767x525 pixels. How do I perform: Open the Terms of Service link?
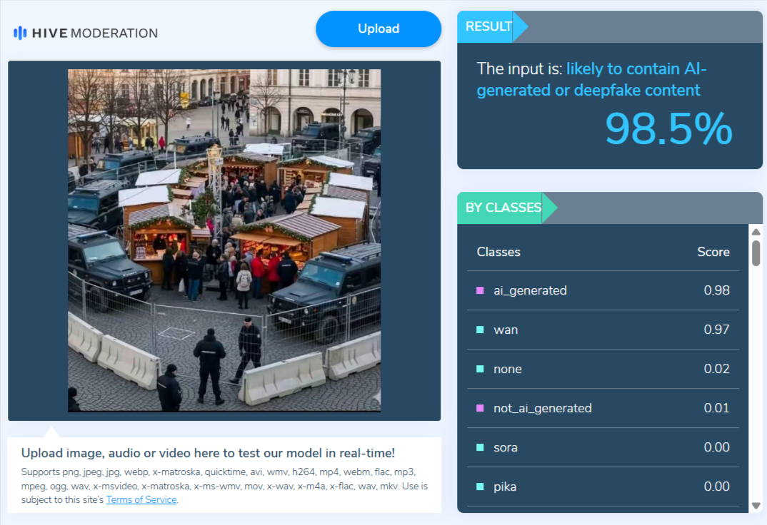pyautogui.click(x=141, y=499)
